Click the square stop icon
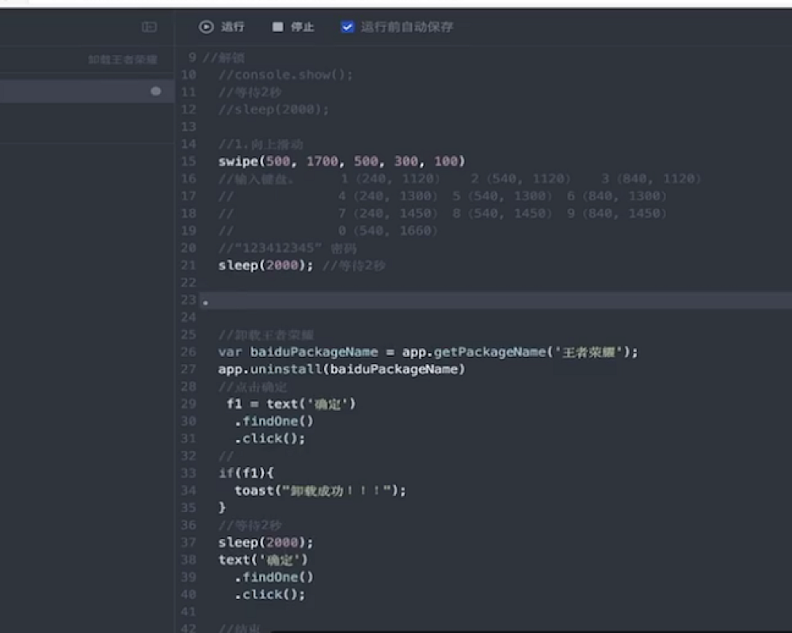Screen dimensions: 792x633 (x=278, y=27)
